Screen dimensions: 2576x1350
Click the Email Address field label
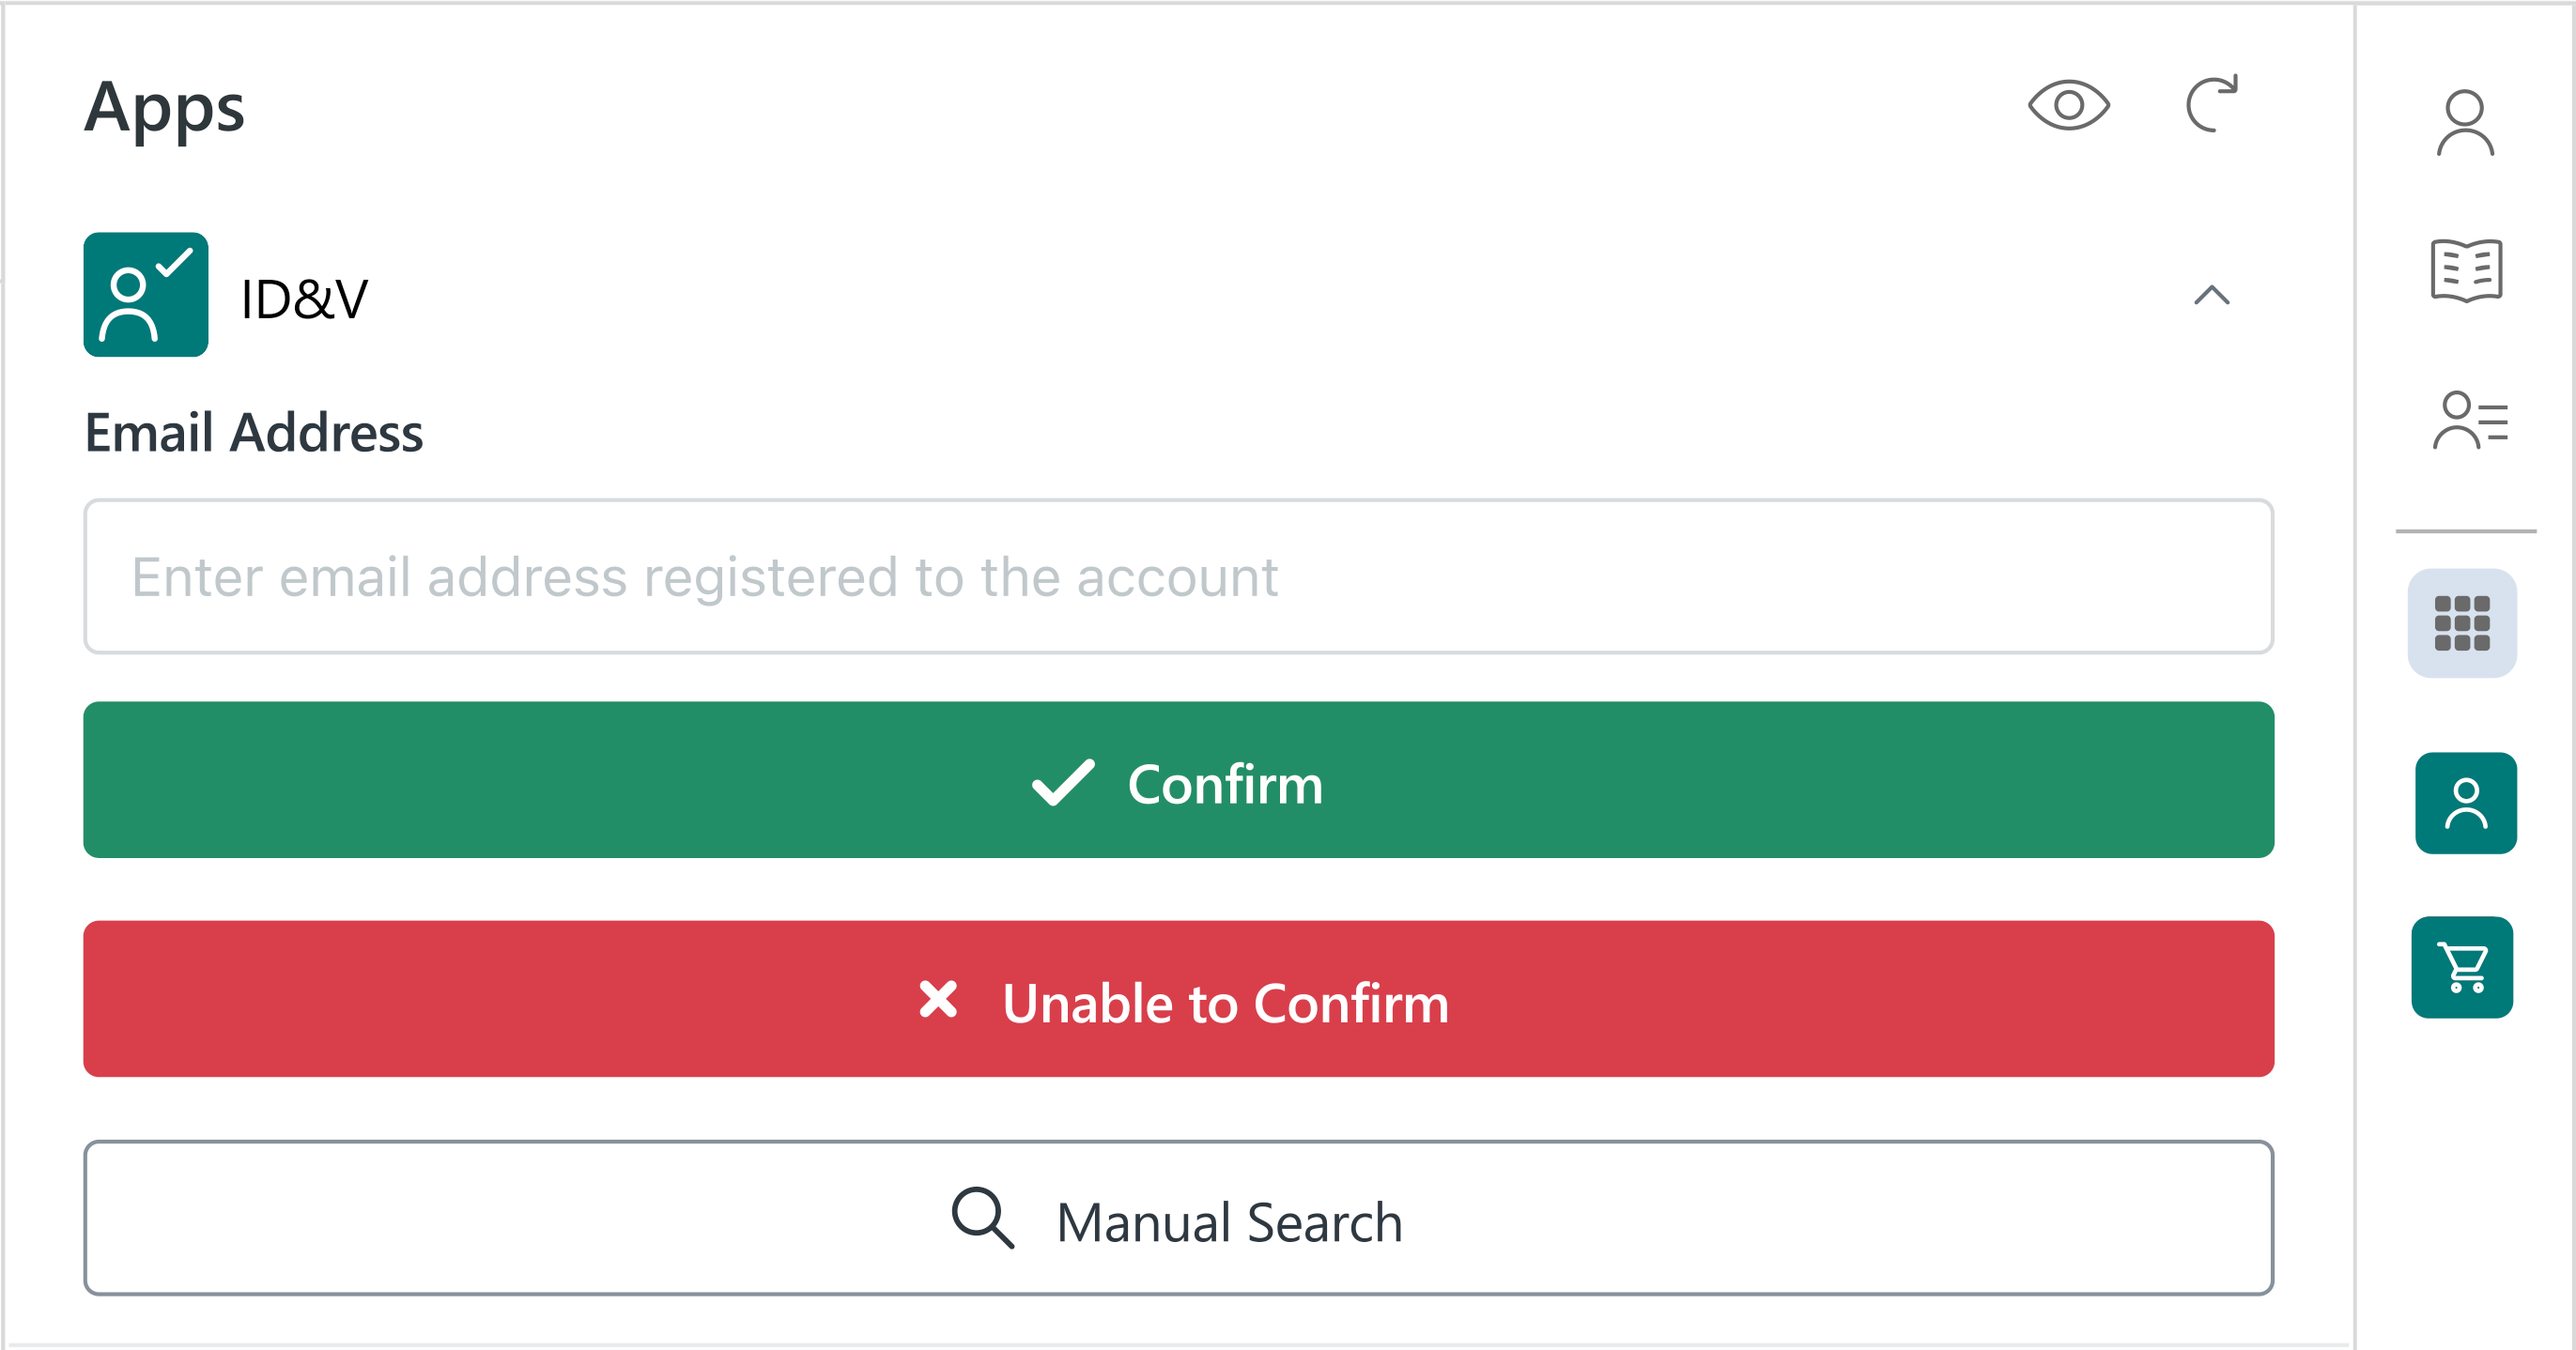[254, 433]
